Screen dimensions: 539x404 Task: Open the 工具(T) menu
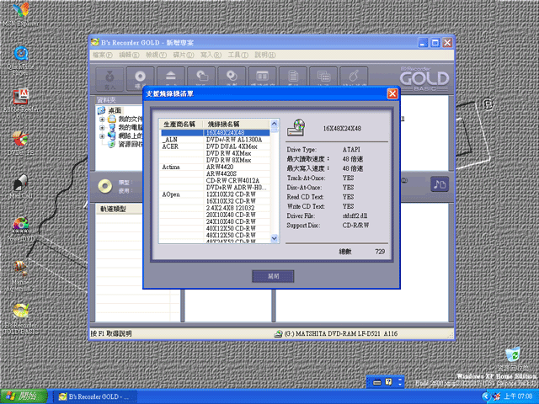237,55
